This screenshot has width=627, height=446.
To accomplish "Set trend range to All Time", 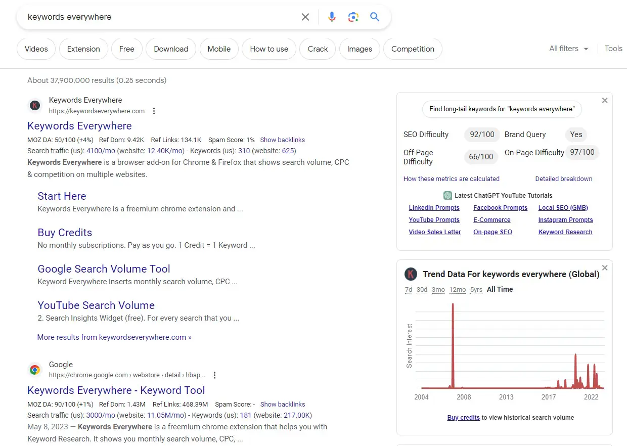I will (x=500, y=290).
